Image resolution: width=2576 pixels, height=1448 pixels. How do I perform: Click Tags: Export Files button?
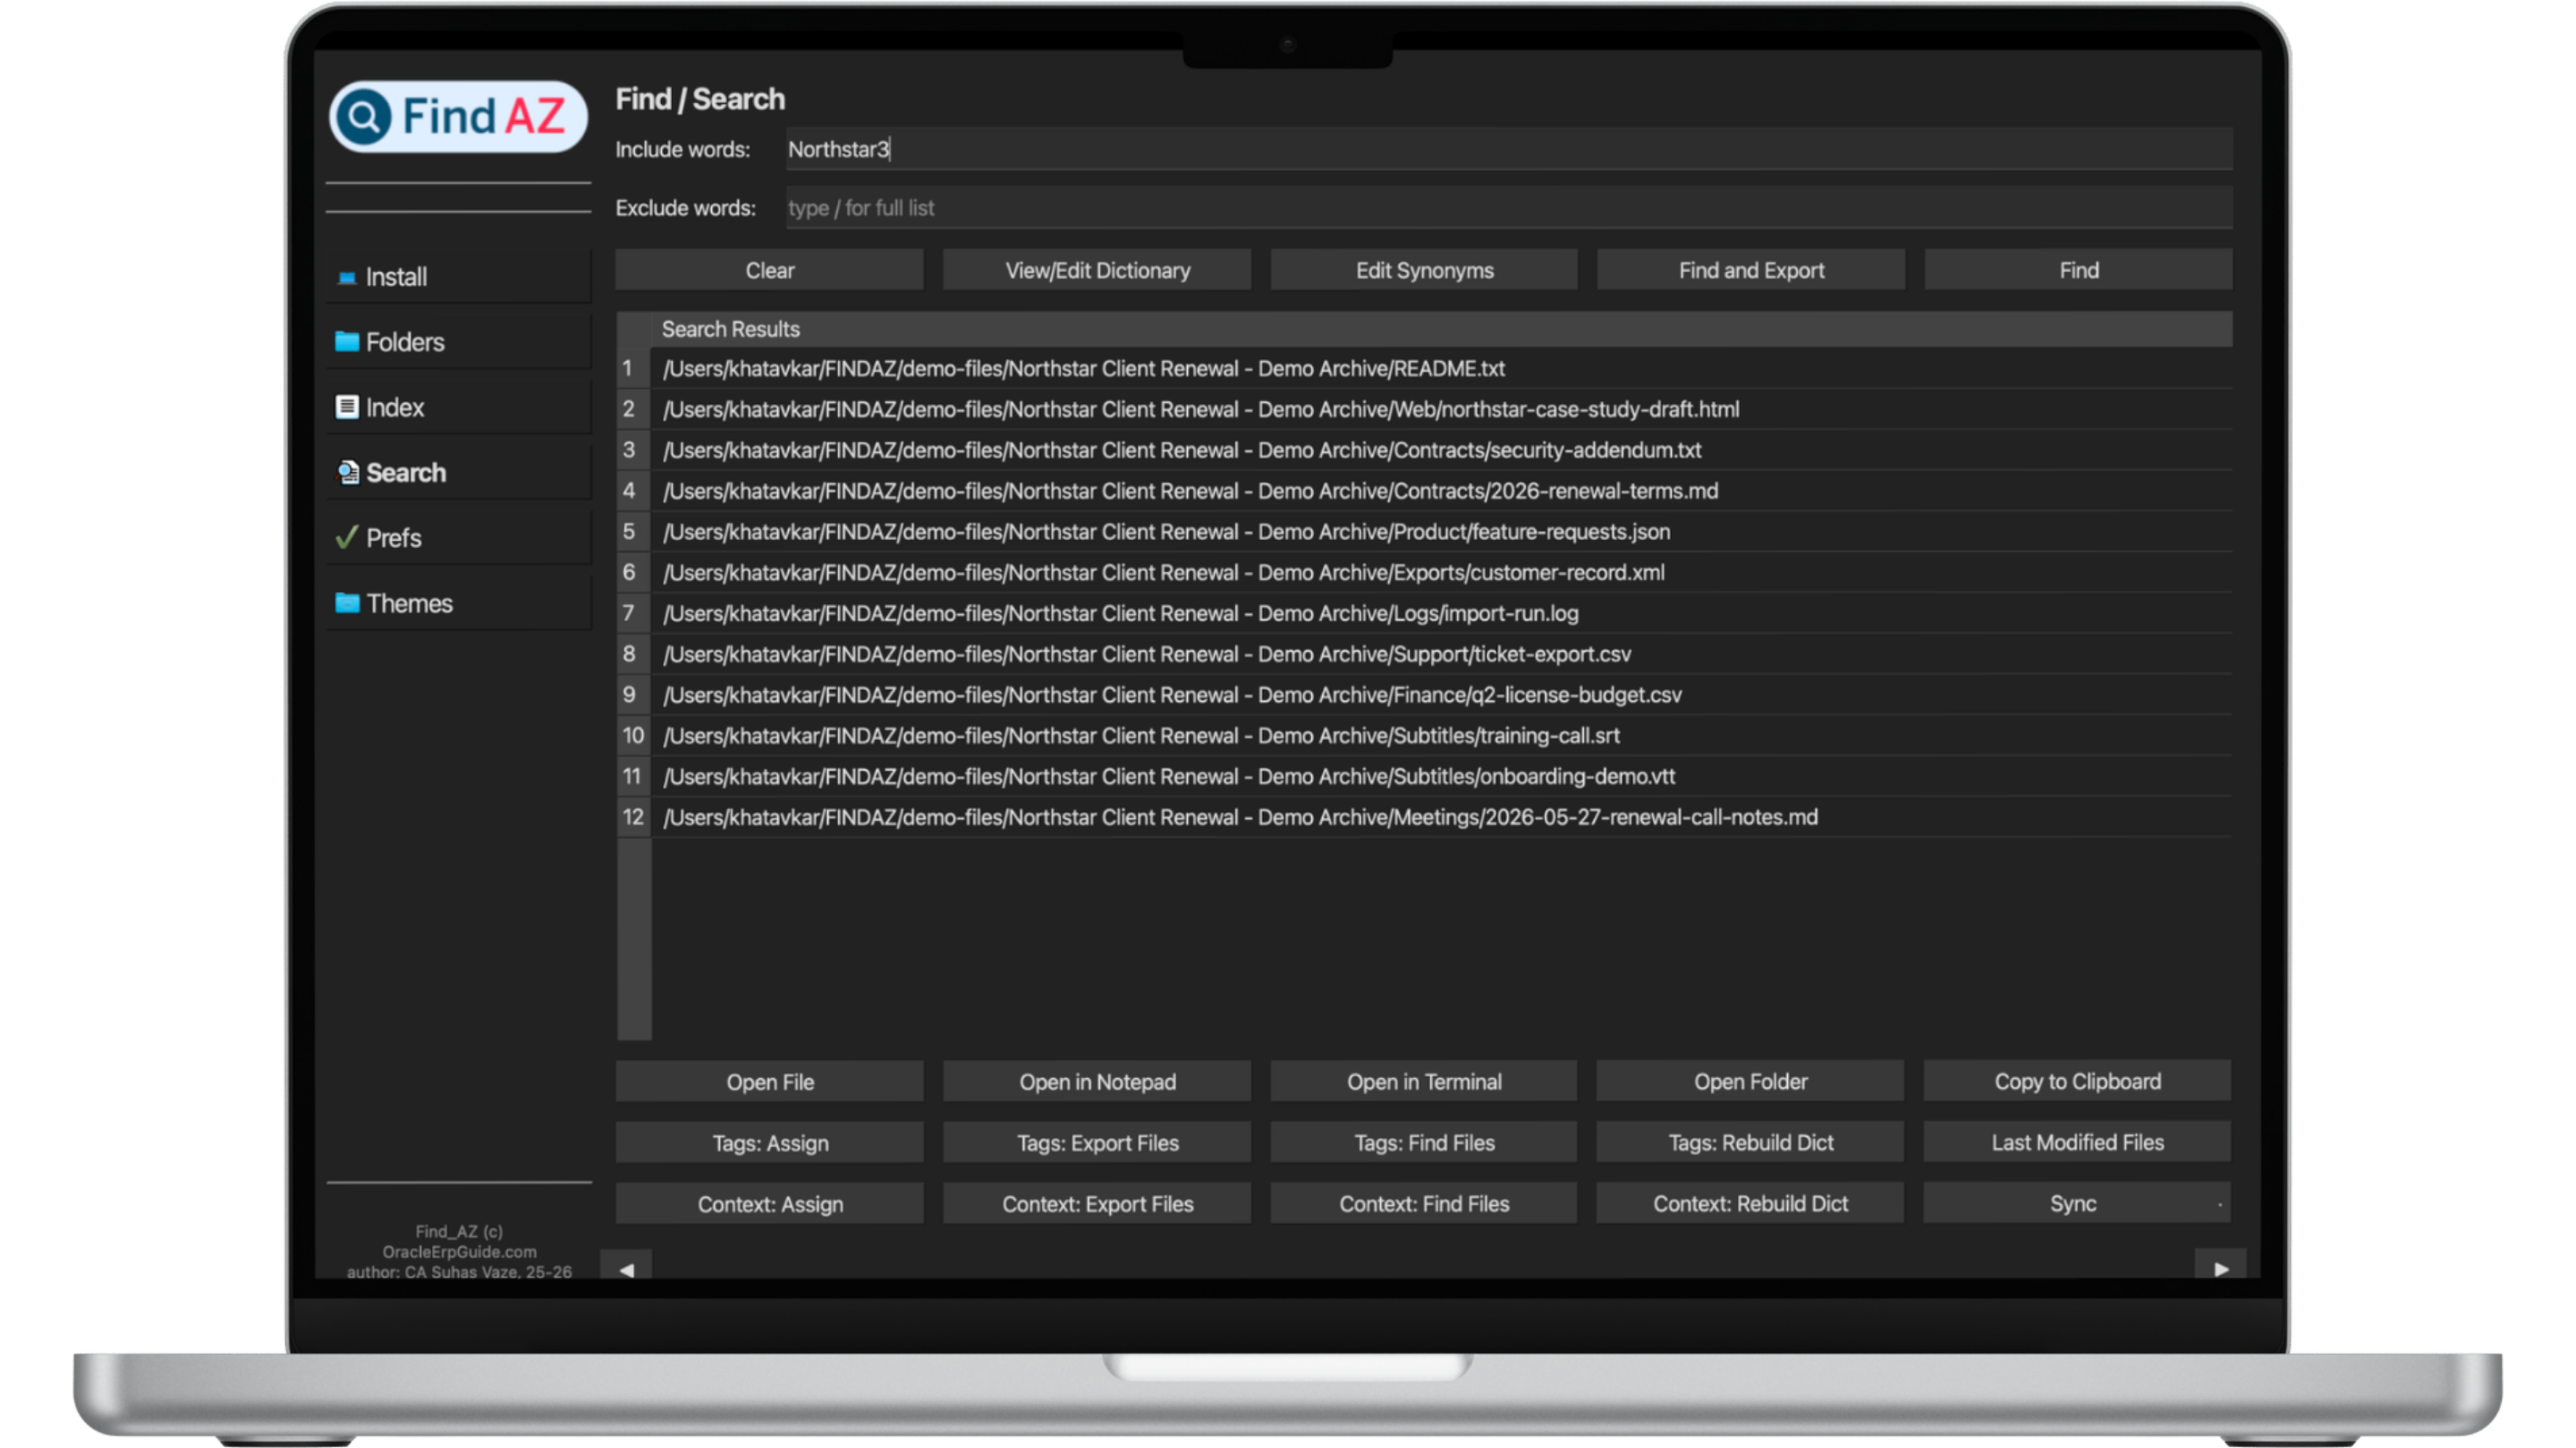1097,1142
